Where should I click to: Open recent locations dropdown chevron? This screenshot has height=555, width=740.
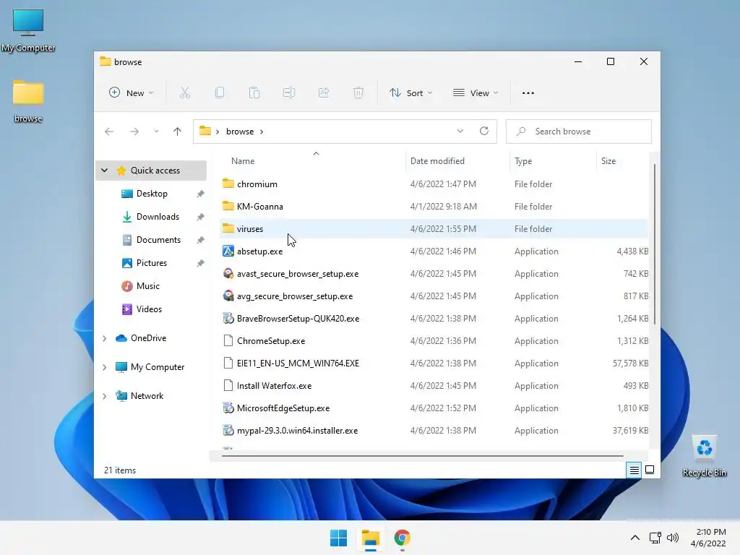click(156, 132)
